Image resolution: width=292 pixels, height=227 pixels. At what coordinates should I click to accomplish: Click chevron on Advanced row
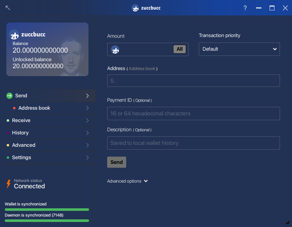pos(88,145)
